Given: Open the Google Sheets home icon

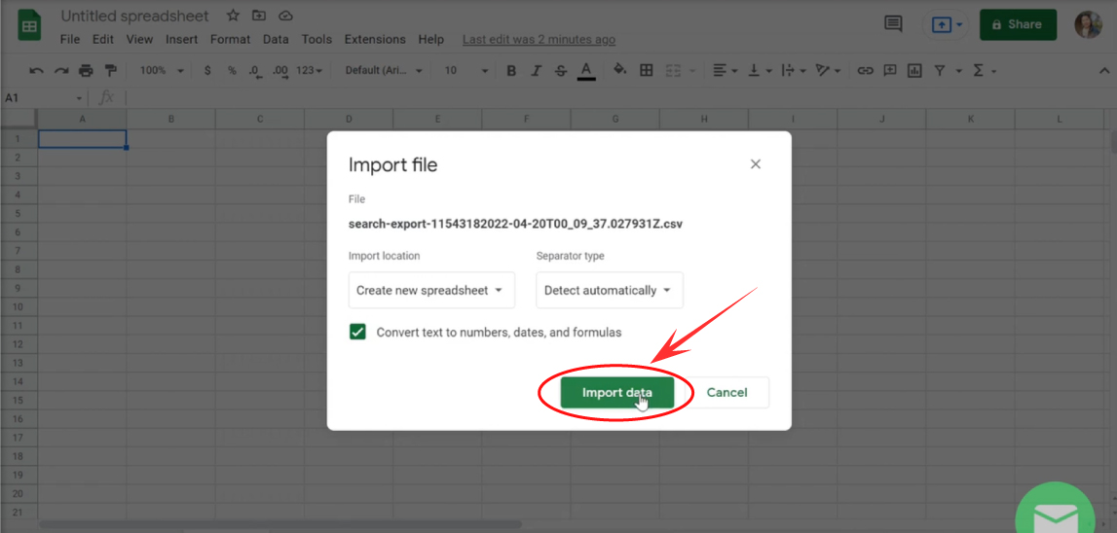Looking at the screenshot, I should pyautogui.click(x=30, y=26).
